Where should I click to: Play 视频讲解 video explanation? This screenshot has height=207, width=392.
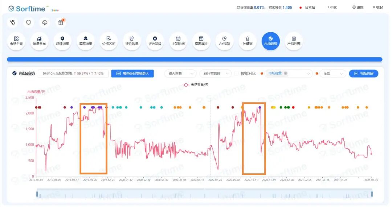point(364,73)
